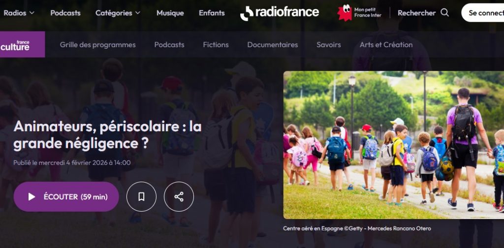Image resolution: width=504 pixels, height=248 pixels.
Task: Switch to the Documentaires tab
Action: point(273,45)
